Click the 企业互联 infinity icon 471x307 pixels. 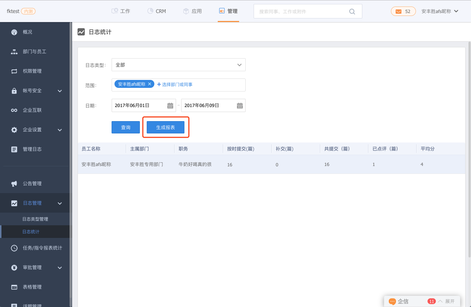point(14,110)
